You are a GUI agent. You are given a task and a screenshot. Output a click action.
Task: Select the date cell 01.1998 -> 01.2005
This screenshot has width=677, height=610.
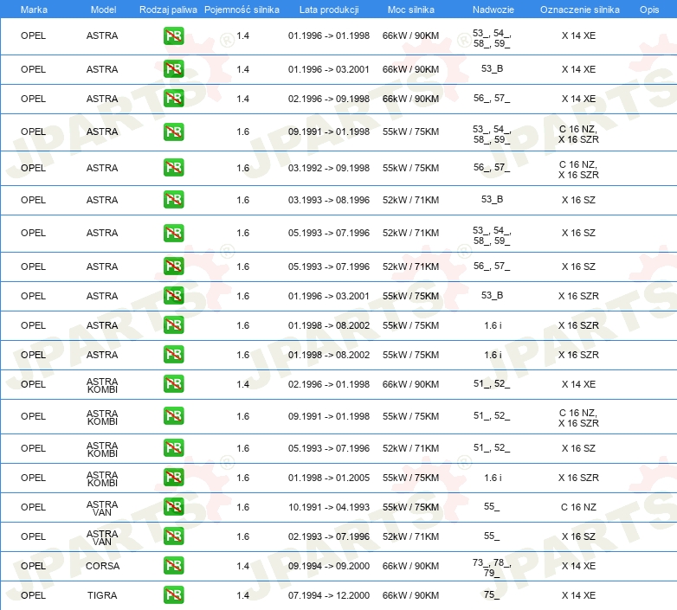click(x=329, y=478)
